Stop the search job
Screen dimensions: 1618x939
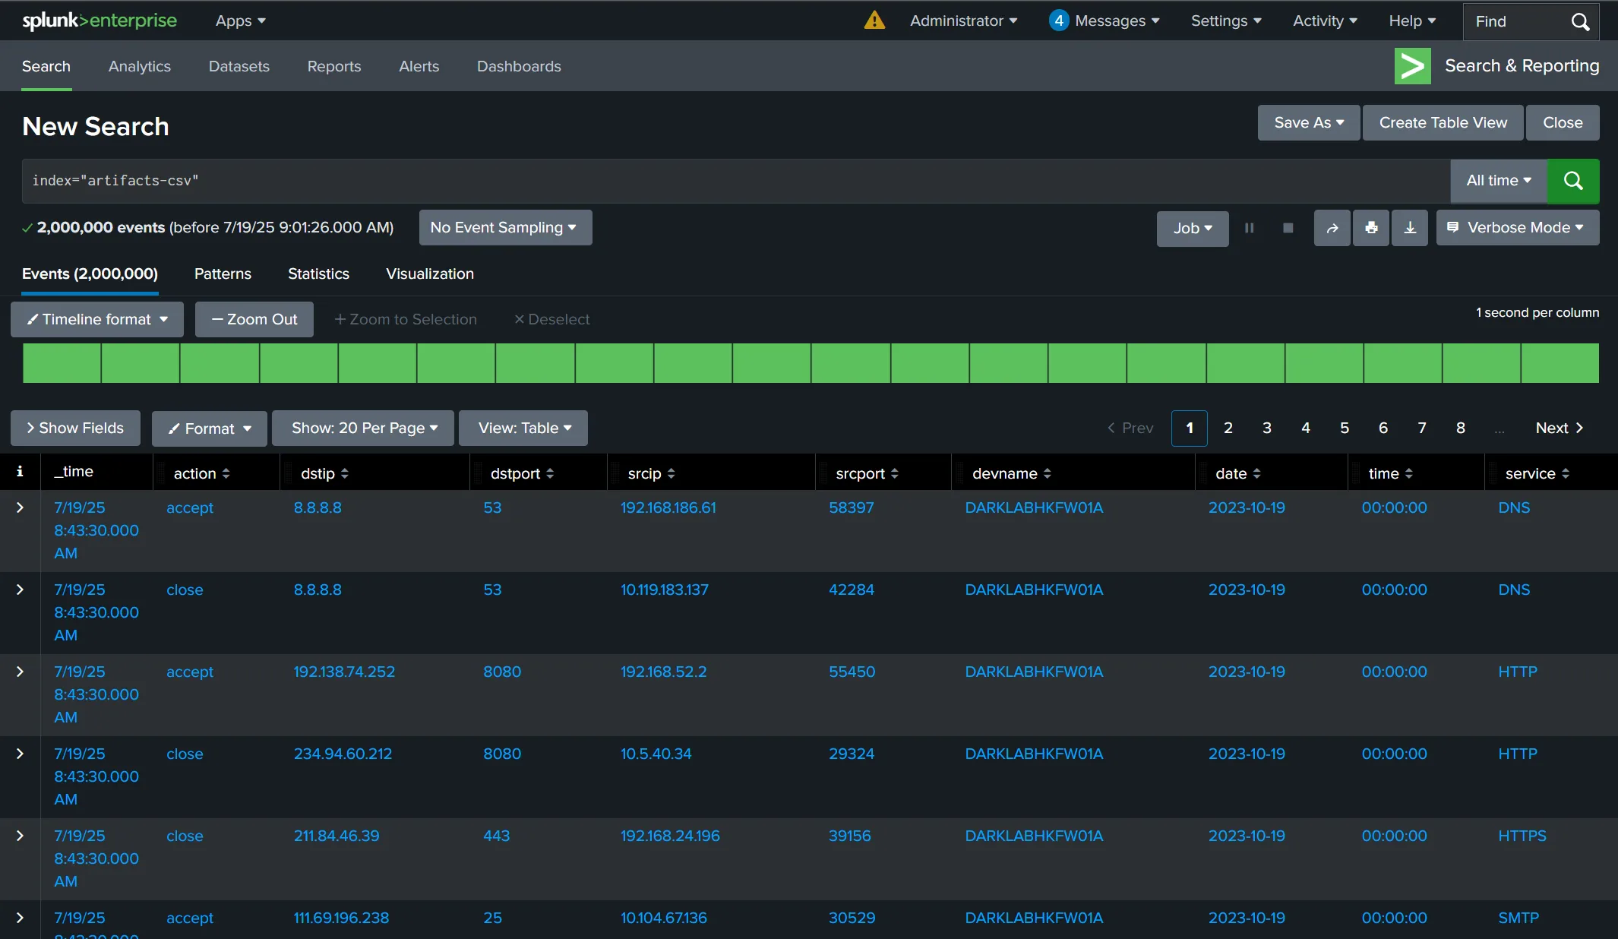1288,228
